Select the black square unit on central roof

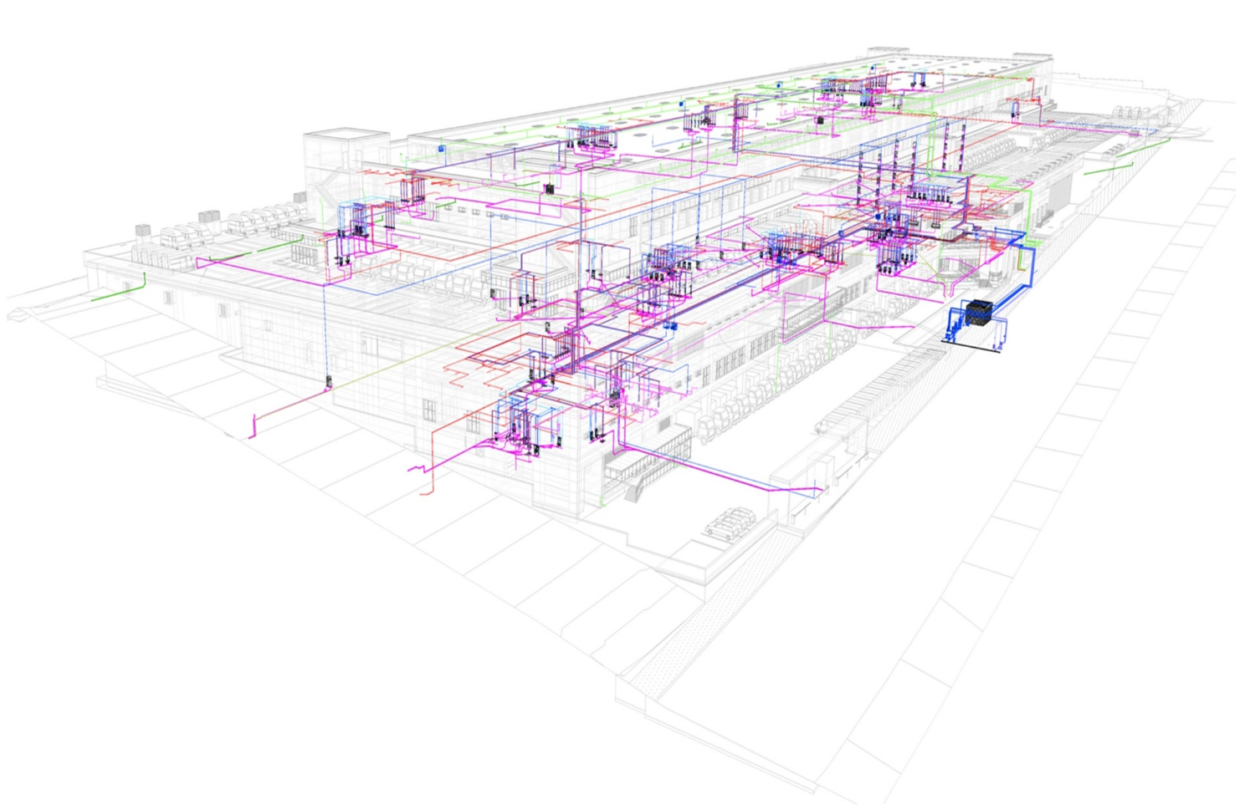[550, 190]
